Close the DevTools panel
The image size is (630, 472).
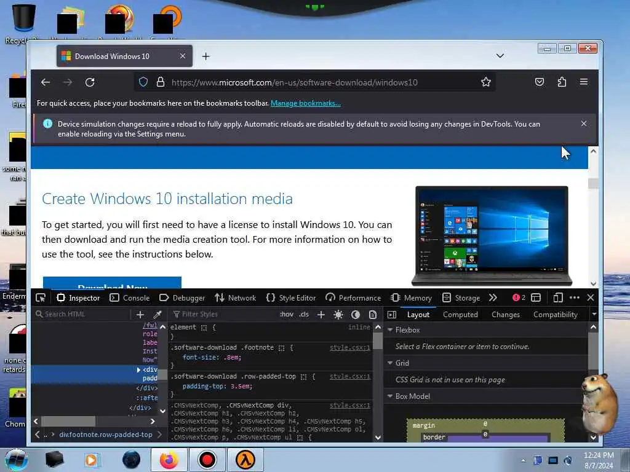coord(591,298)
